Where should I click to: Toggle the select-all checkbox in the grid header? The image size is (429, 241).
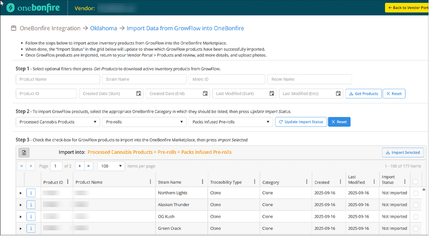click(x=415, y=182)
